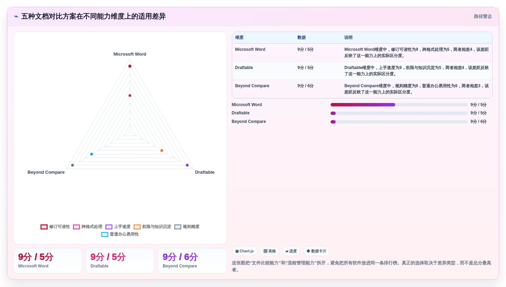Screen dimensions: 506x287
Task: Click the light blue data point on the radar
Action: tap(91, 154)
